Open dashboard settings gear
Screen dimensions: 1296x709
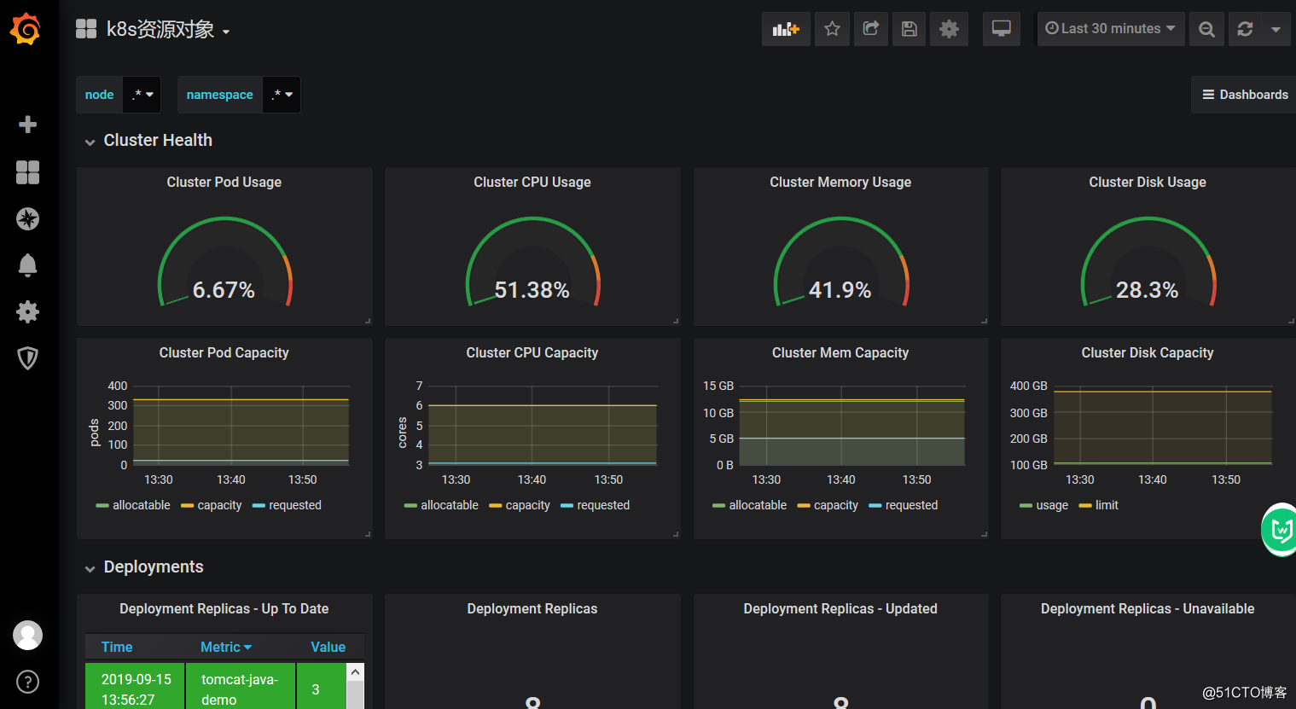(x=949, y=29)
